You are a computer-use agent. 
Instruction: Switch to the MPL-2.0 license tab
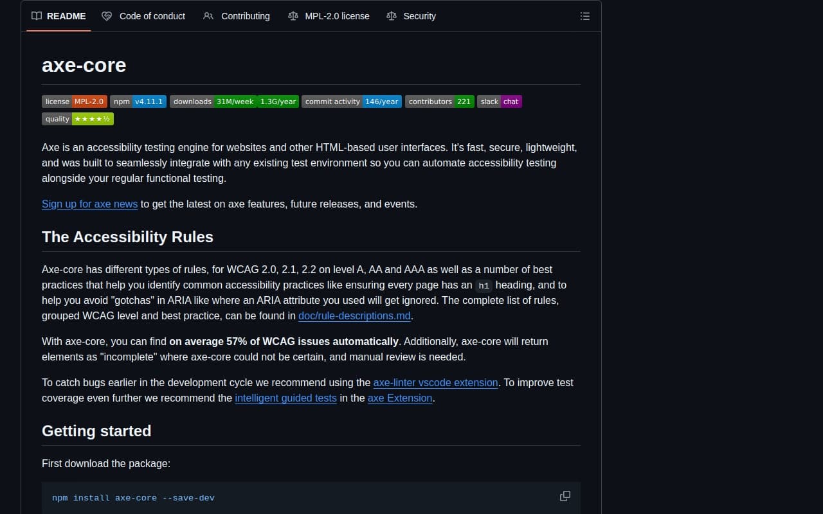coord(329,16)
